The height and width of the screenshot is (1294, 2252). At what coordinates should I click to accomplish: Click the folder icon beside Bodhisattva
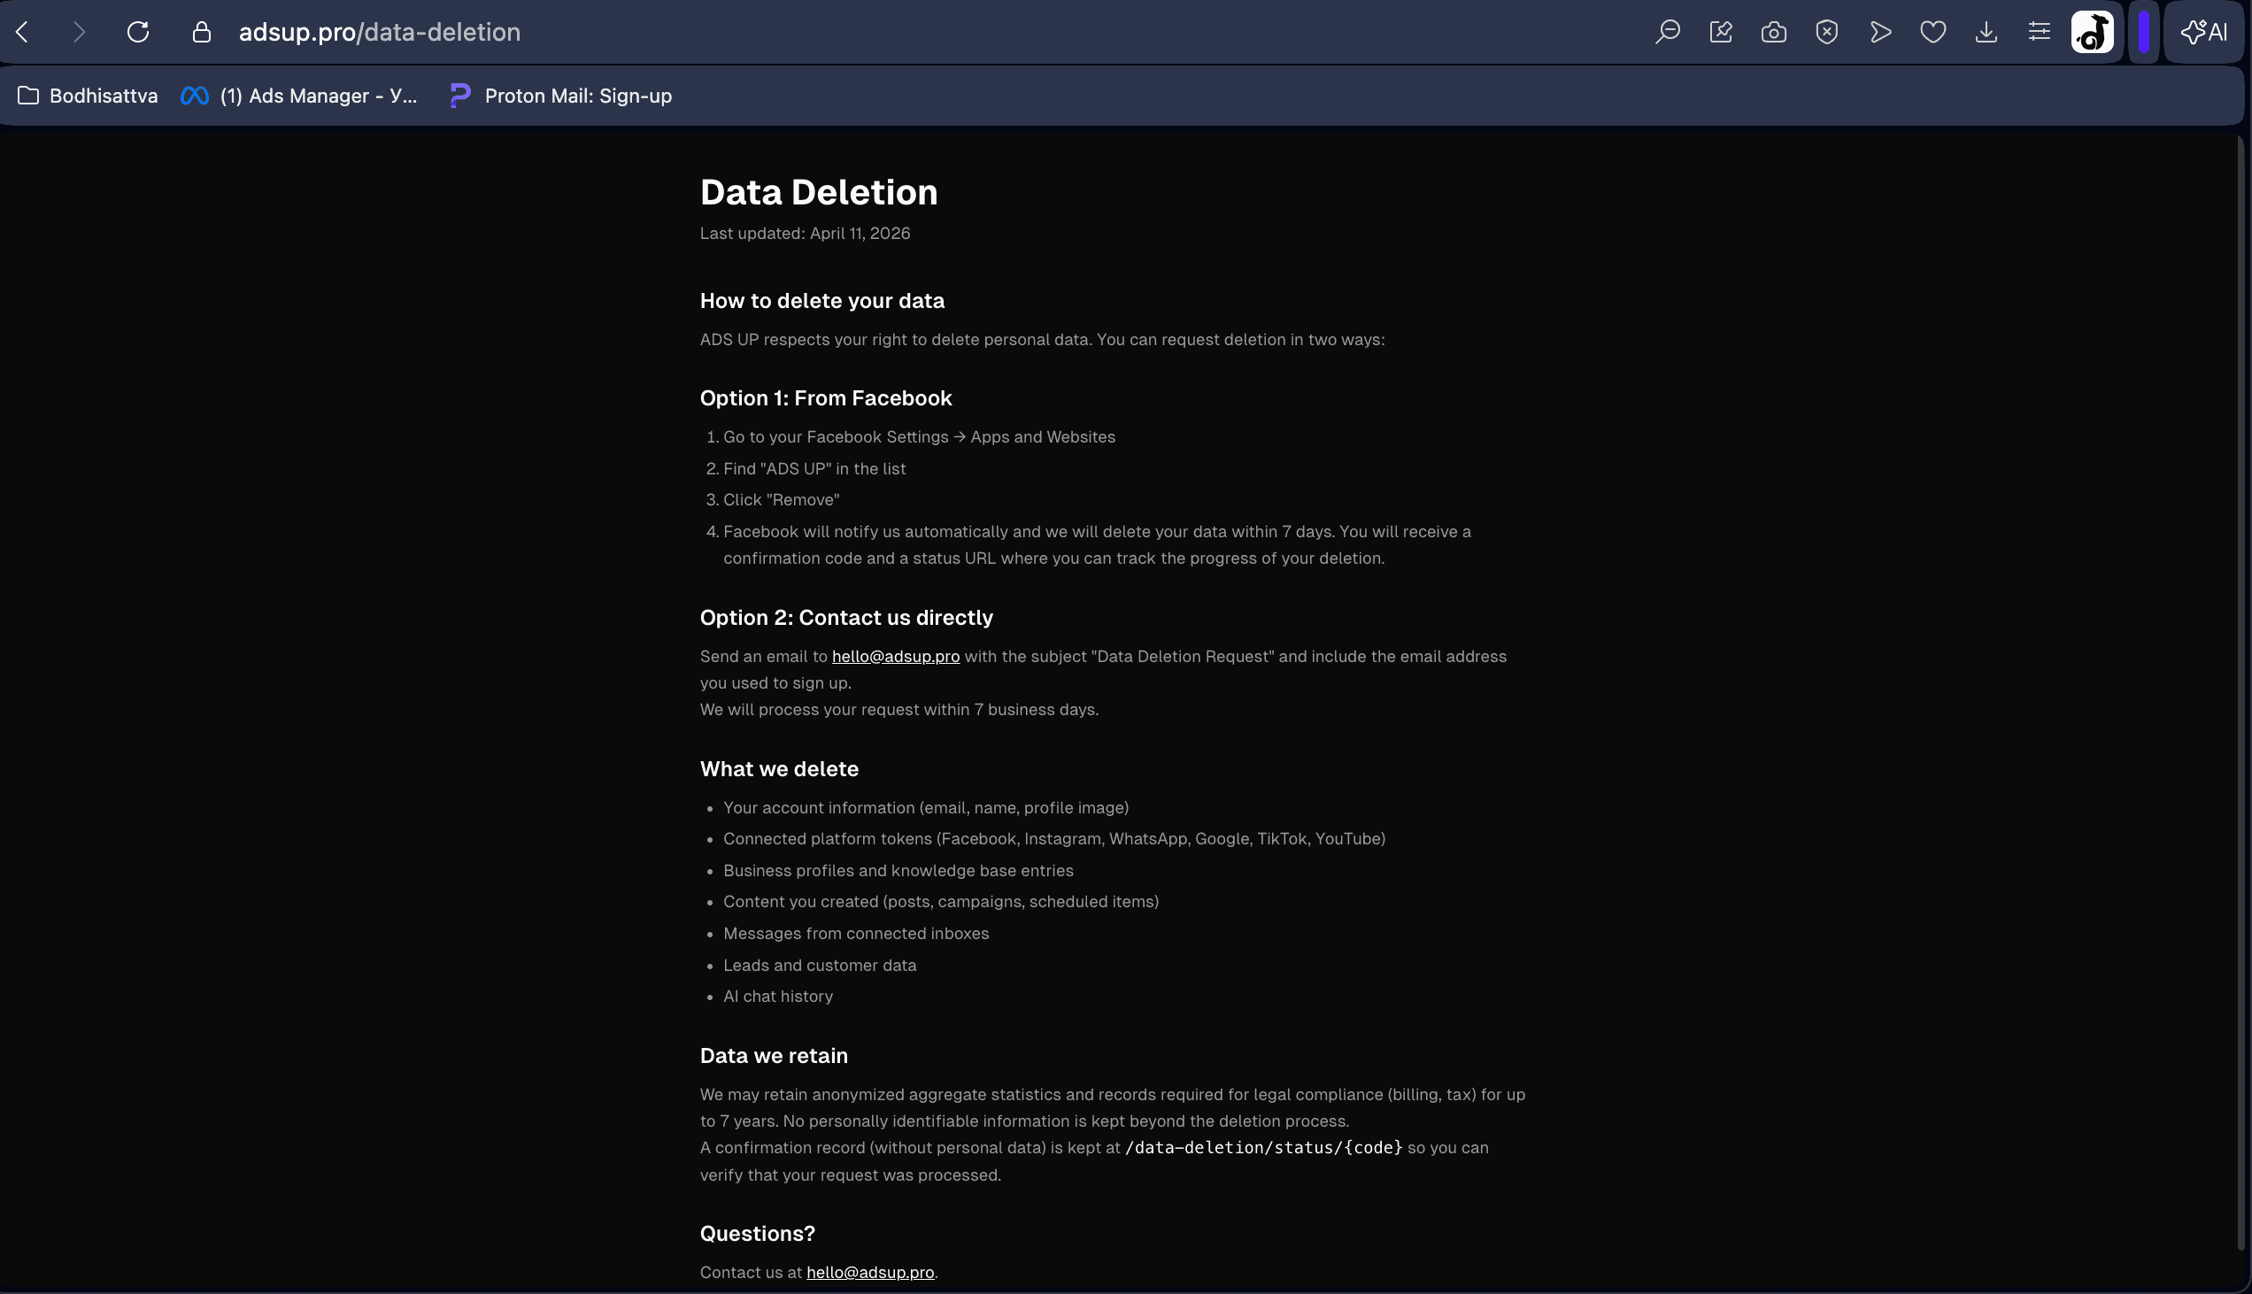pyautogui.click(x=28, y=95)
